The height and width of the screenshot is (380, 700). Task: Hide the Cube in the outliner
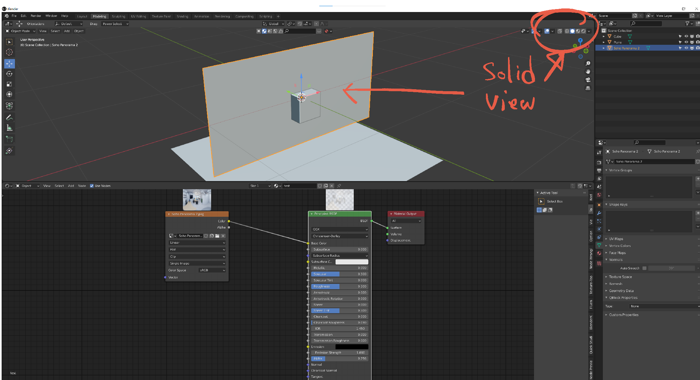(x=686, y=36)
